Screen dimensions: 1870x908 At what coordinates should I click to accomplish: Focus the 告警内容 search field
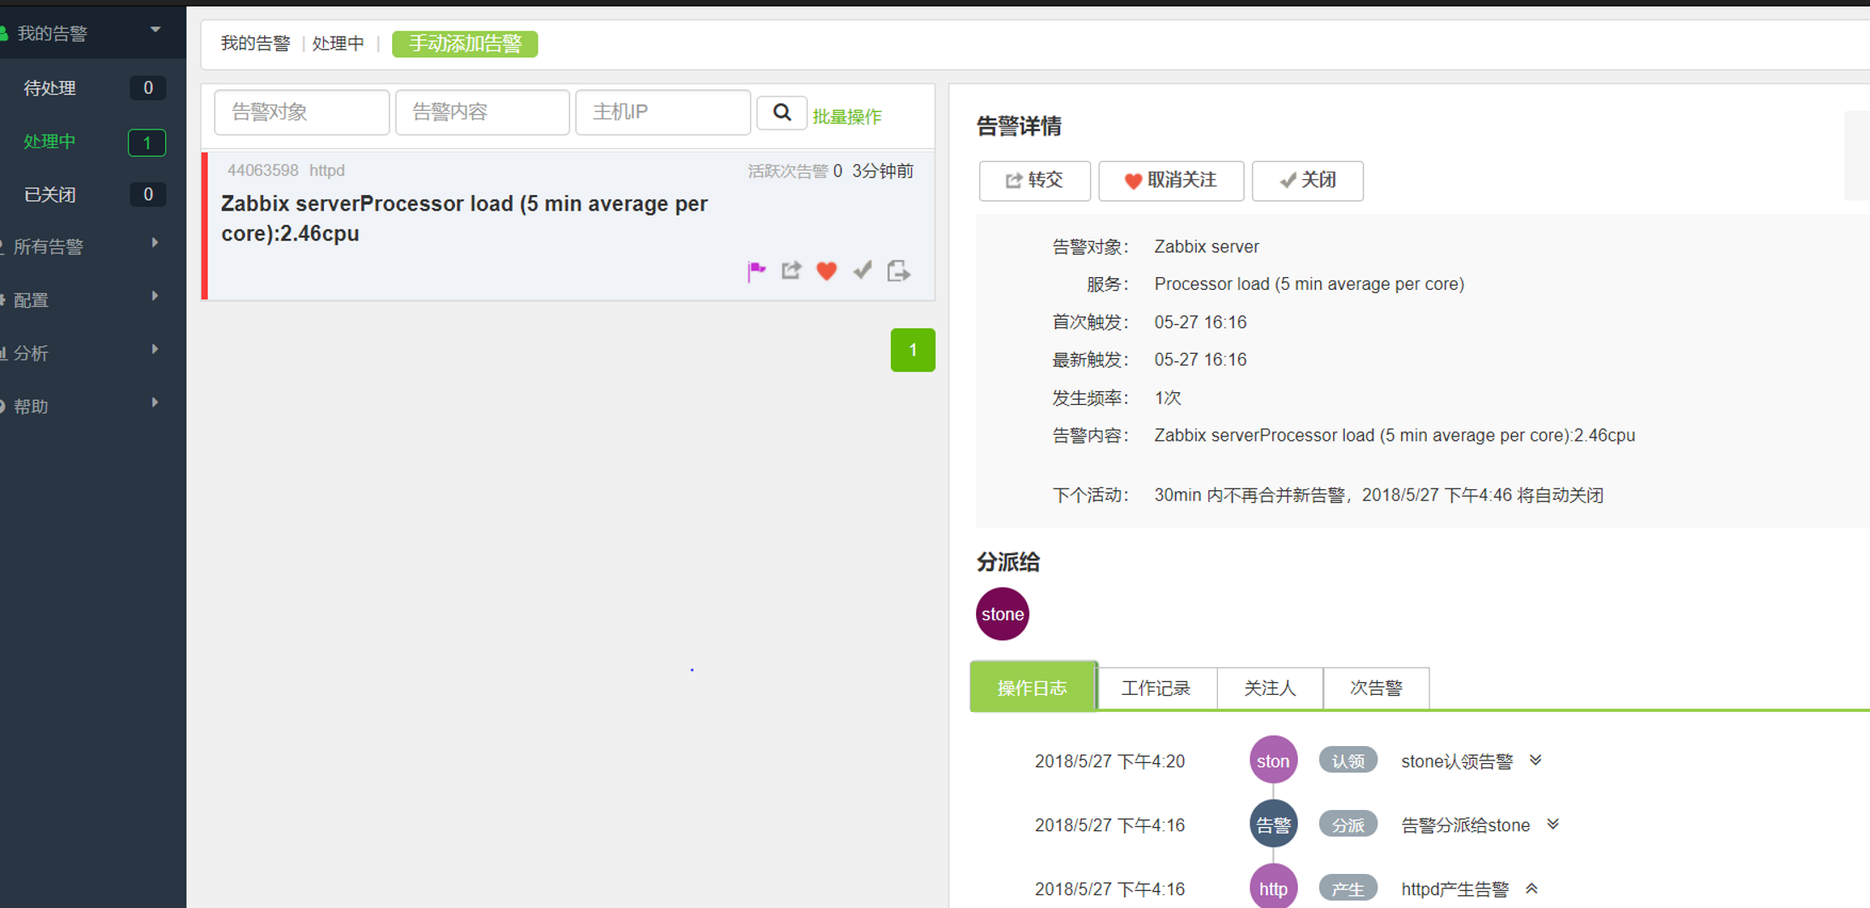482,113
